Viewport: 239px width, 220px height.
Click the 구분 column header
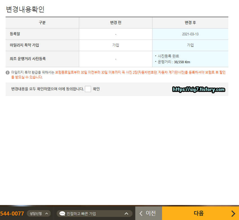click(42, 23)
